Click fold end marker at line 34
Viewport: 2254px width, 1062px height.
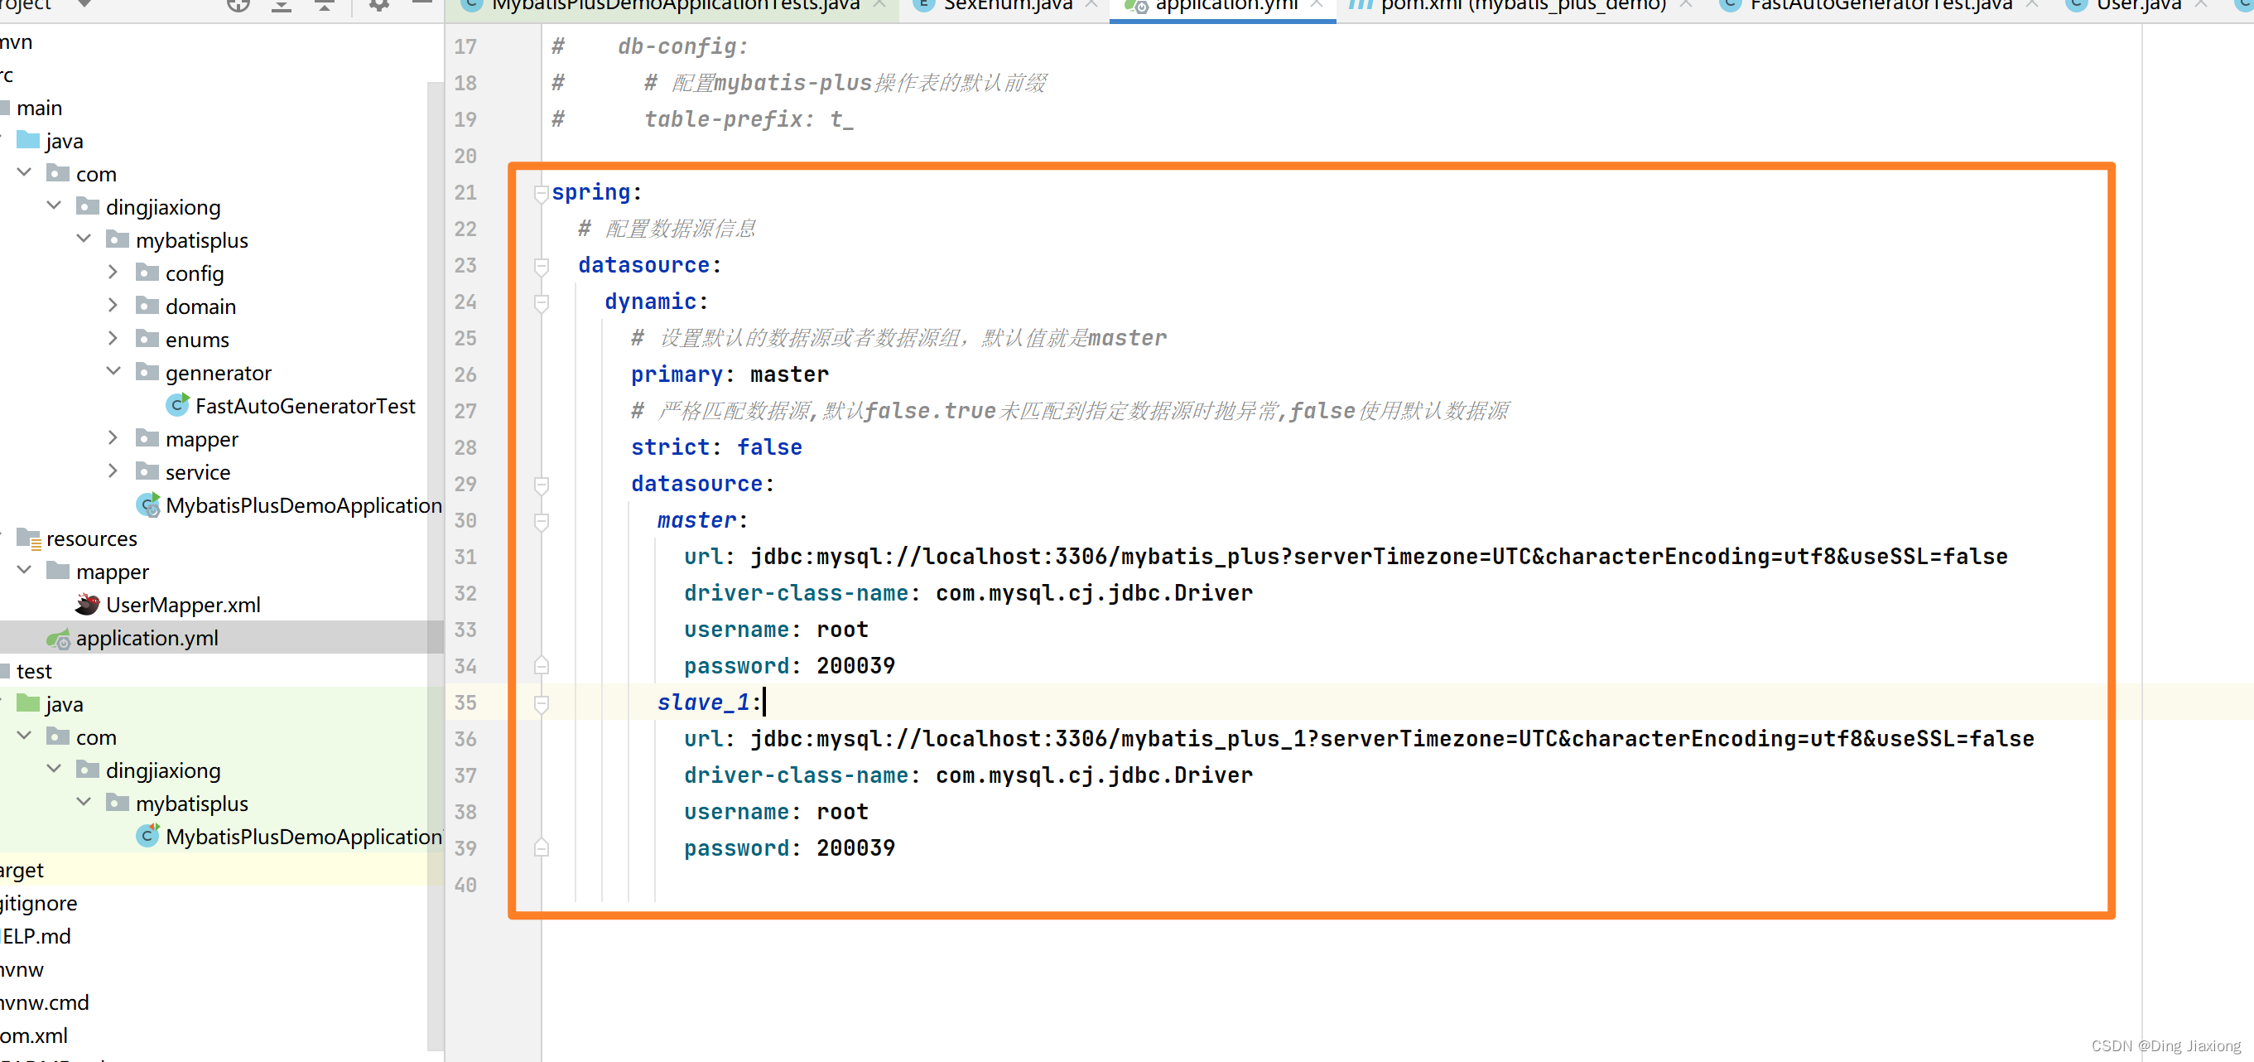click(x=542, y=665)
